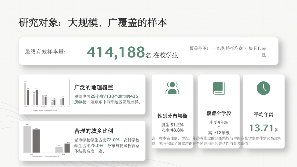Viewport: 297px width, 167px height.
Task: Click the heading 覆盖全学段
Action: [x=219, y=113]
